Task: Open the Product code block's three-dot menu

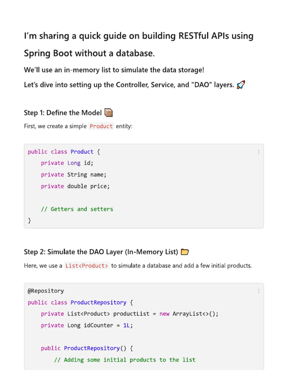Action: [258, 152]
